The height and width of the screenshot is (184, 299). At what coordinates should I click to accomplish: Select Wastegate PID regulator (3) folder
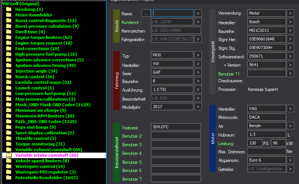pos(45,172)
